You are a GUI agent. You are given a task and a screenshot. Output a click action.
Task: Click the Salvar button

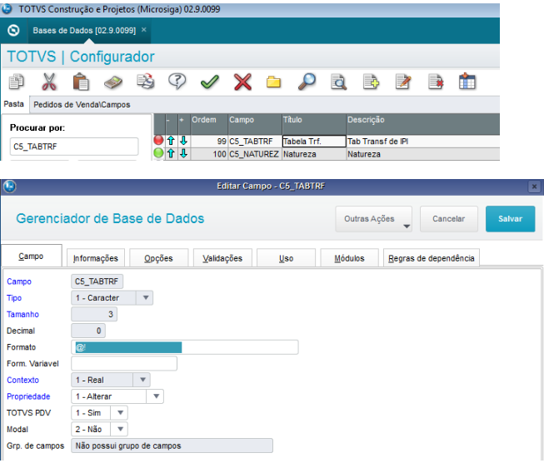[x=510, y=219]
